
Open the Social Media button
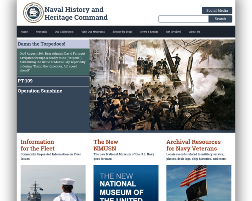(x=217, y=11)
